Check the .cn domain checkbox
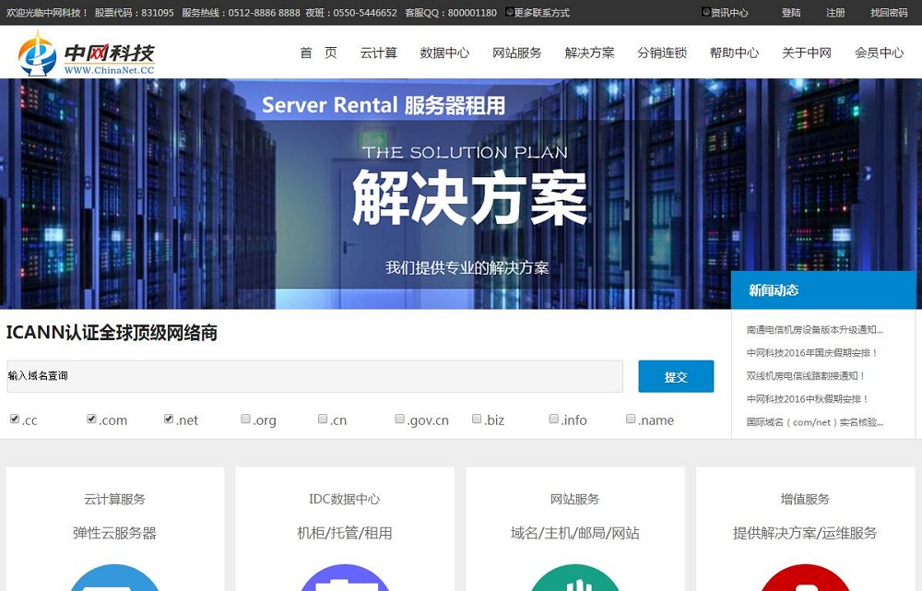 323,419
